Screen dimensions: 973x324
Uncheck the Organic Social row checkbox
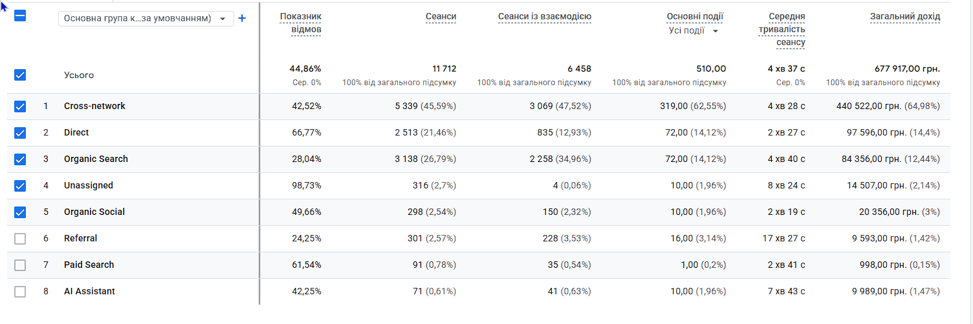[20, 212]
